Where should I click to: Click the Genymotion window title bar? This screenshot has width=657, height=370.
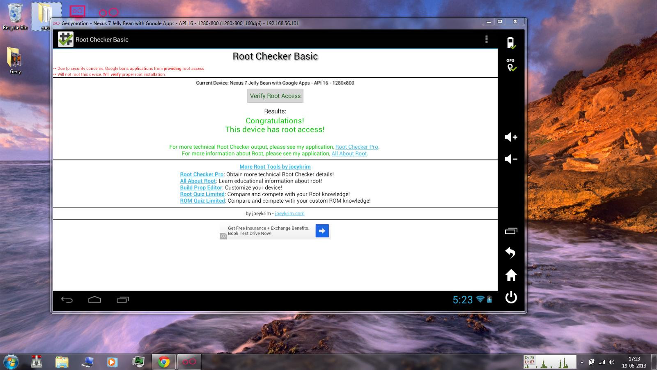coord(267,23)
